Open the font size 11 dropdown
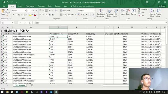Screen dimensions: 168x94 31,11
